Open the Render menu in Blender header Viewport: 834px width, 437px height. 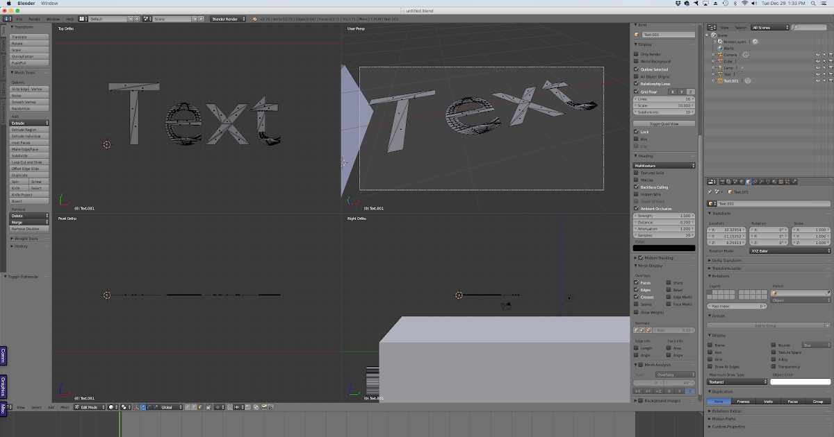point(34,19)
